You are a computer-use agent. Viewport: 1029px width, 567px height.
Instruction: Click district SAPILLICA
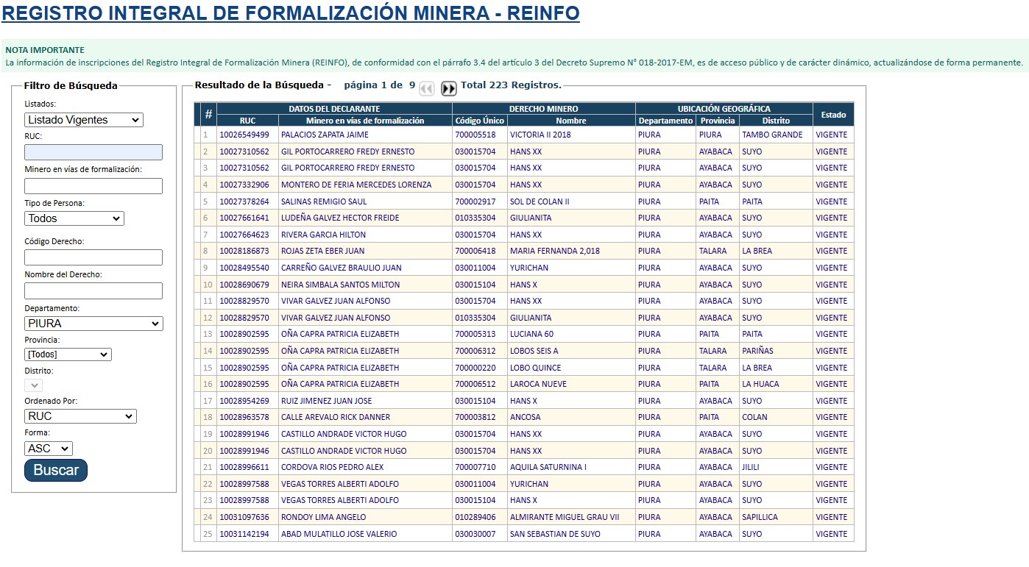760,517
